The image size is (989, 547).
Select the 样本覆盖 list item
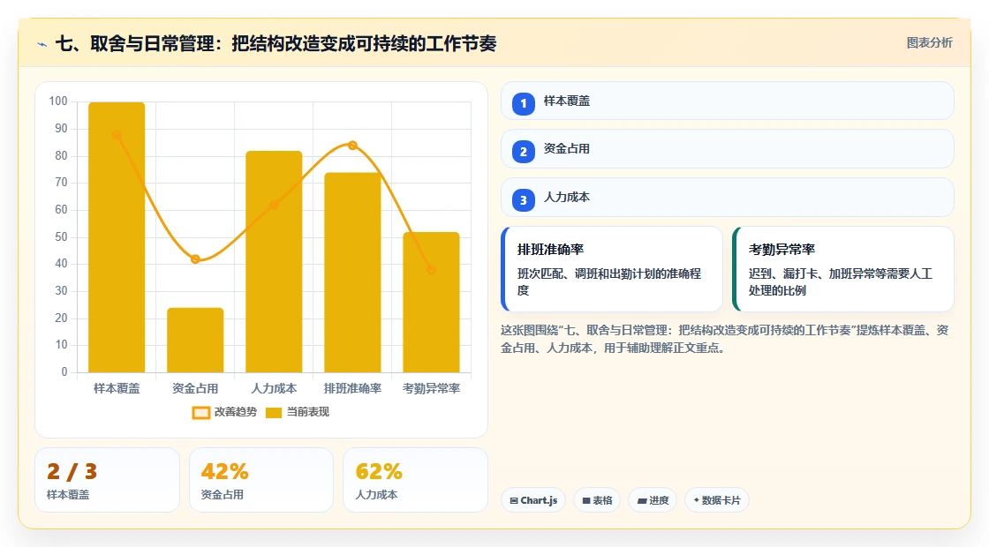click(x=728, y=101)
